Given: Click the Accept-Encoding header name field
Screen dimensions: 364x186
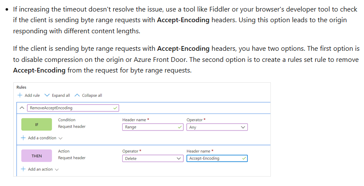Looking at the screenshot, I should click(x=217, y=158).
